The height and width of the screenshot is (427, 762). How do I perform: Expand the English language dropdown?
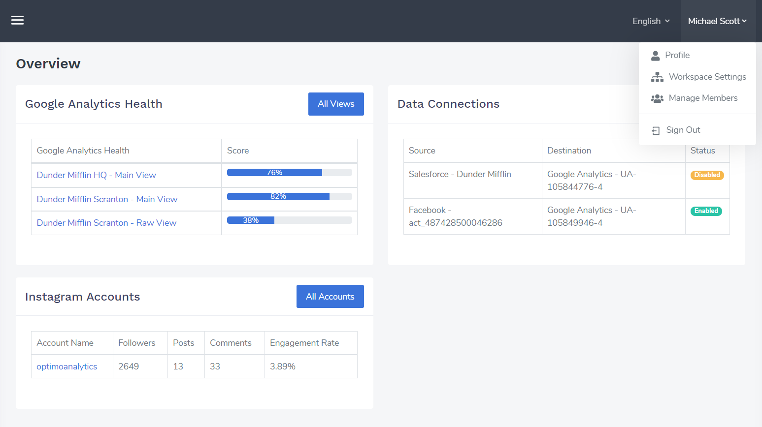pyautogui.click(x=651, y=21)
